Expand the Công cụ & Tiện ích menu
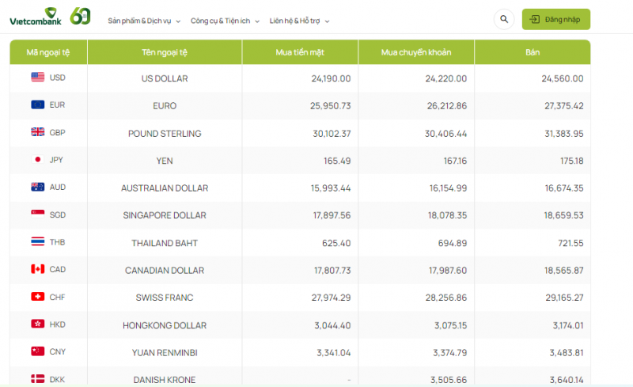This screenshot has width=633, height=387. 225,21
